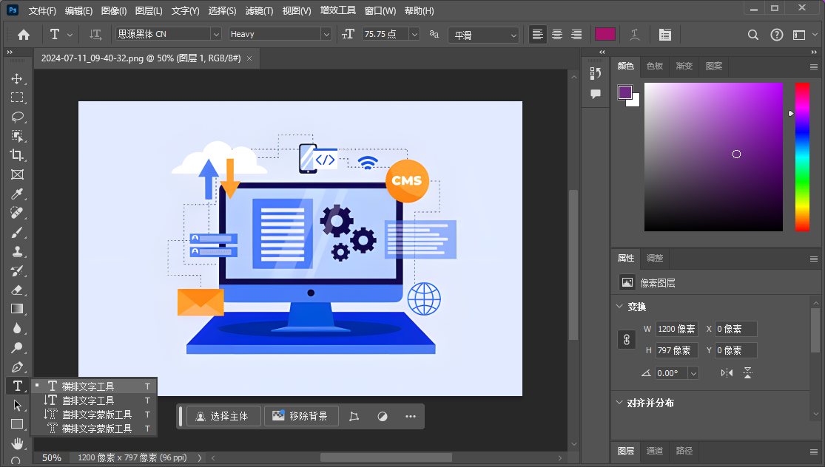Viewport: 825px width, 467px height.
Task: Click the magenta text color swatch
Action: pyautogui.click(x=605, y=34)
